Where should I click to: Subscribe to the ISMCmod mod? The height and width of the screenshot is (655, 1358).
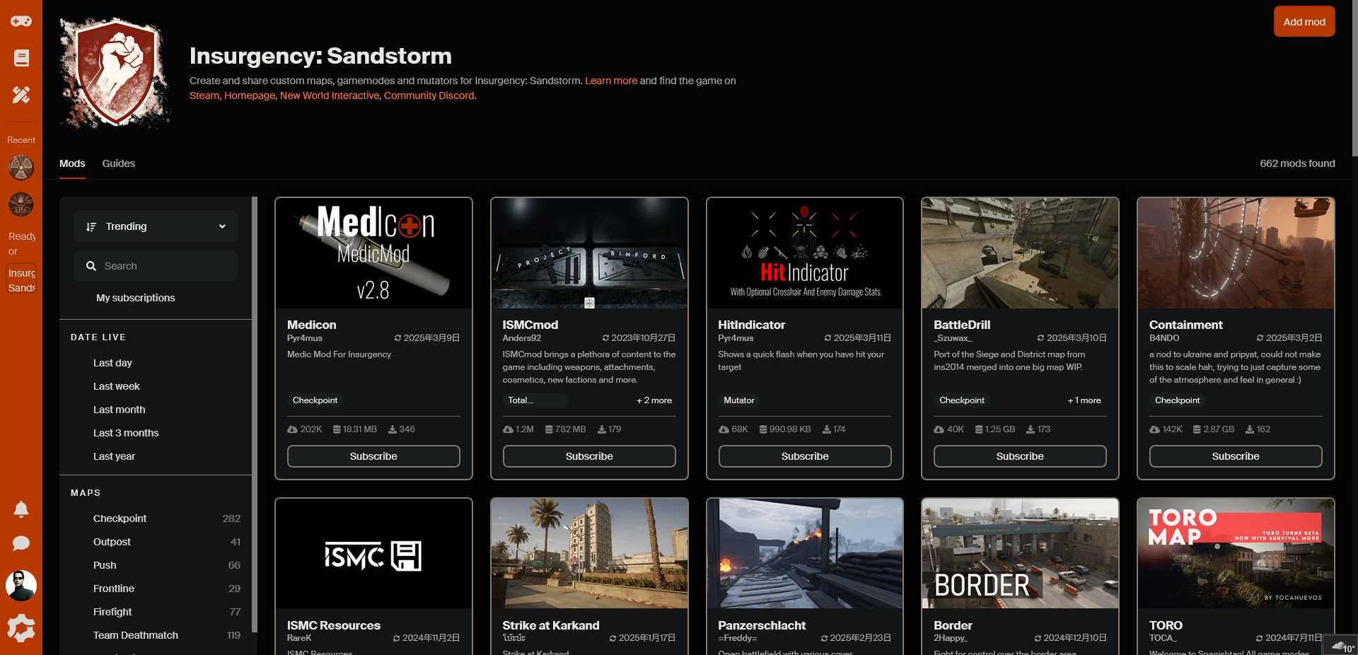tap(589, 456)
